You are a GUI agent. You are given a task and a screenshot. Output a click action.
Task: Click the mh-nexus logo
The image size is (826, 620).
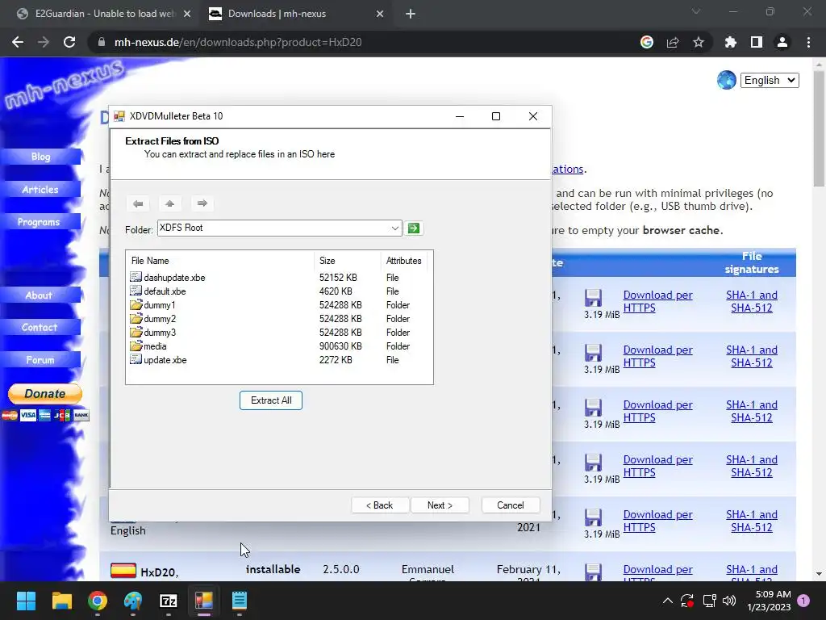click(65, 83)
